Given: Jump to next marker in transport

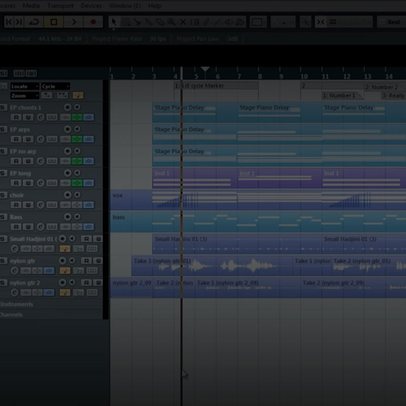Looking at the screenshot, I should click(x=19, y=22).
